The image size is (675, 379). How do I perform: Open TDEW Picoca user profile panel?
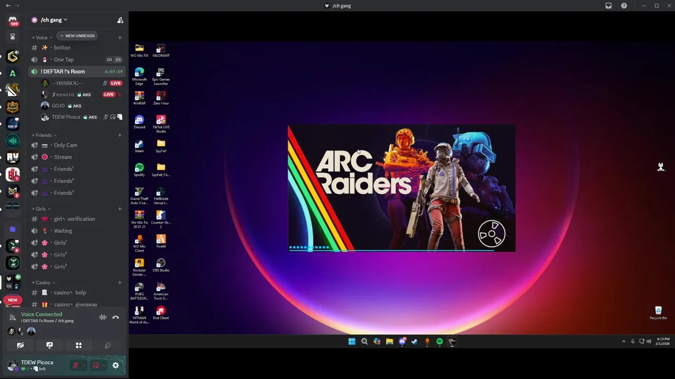pos(37,365)
